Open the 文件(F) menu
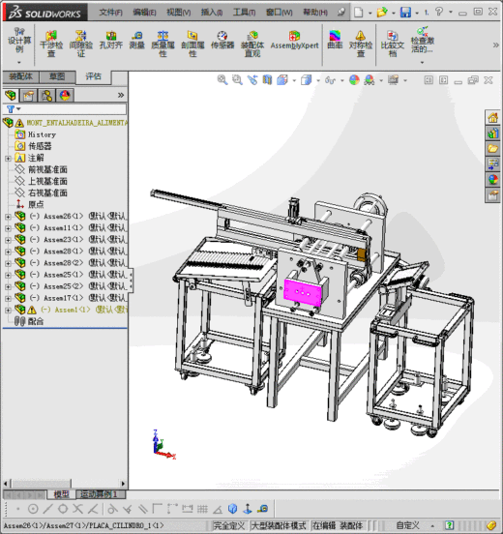503x534 pixels. (110, 13)
